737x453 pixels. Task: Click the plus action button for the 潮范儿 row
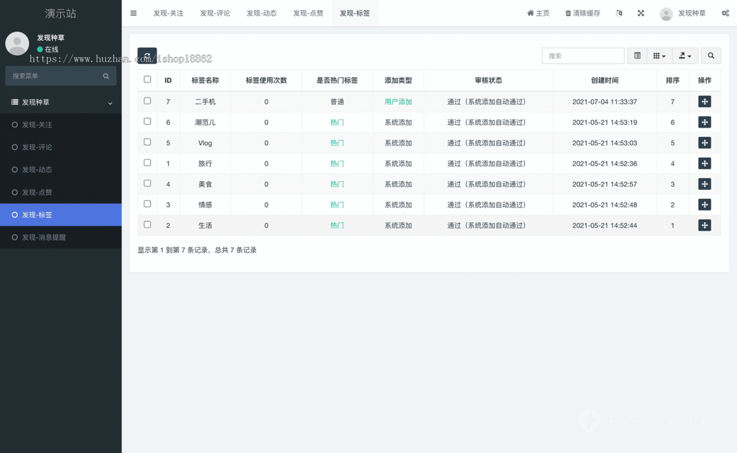(704, 122)
